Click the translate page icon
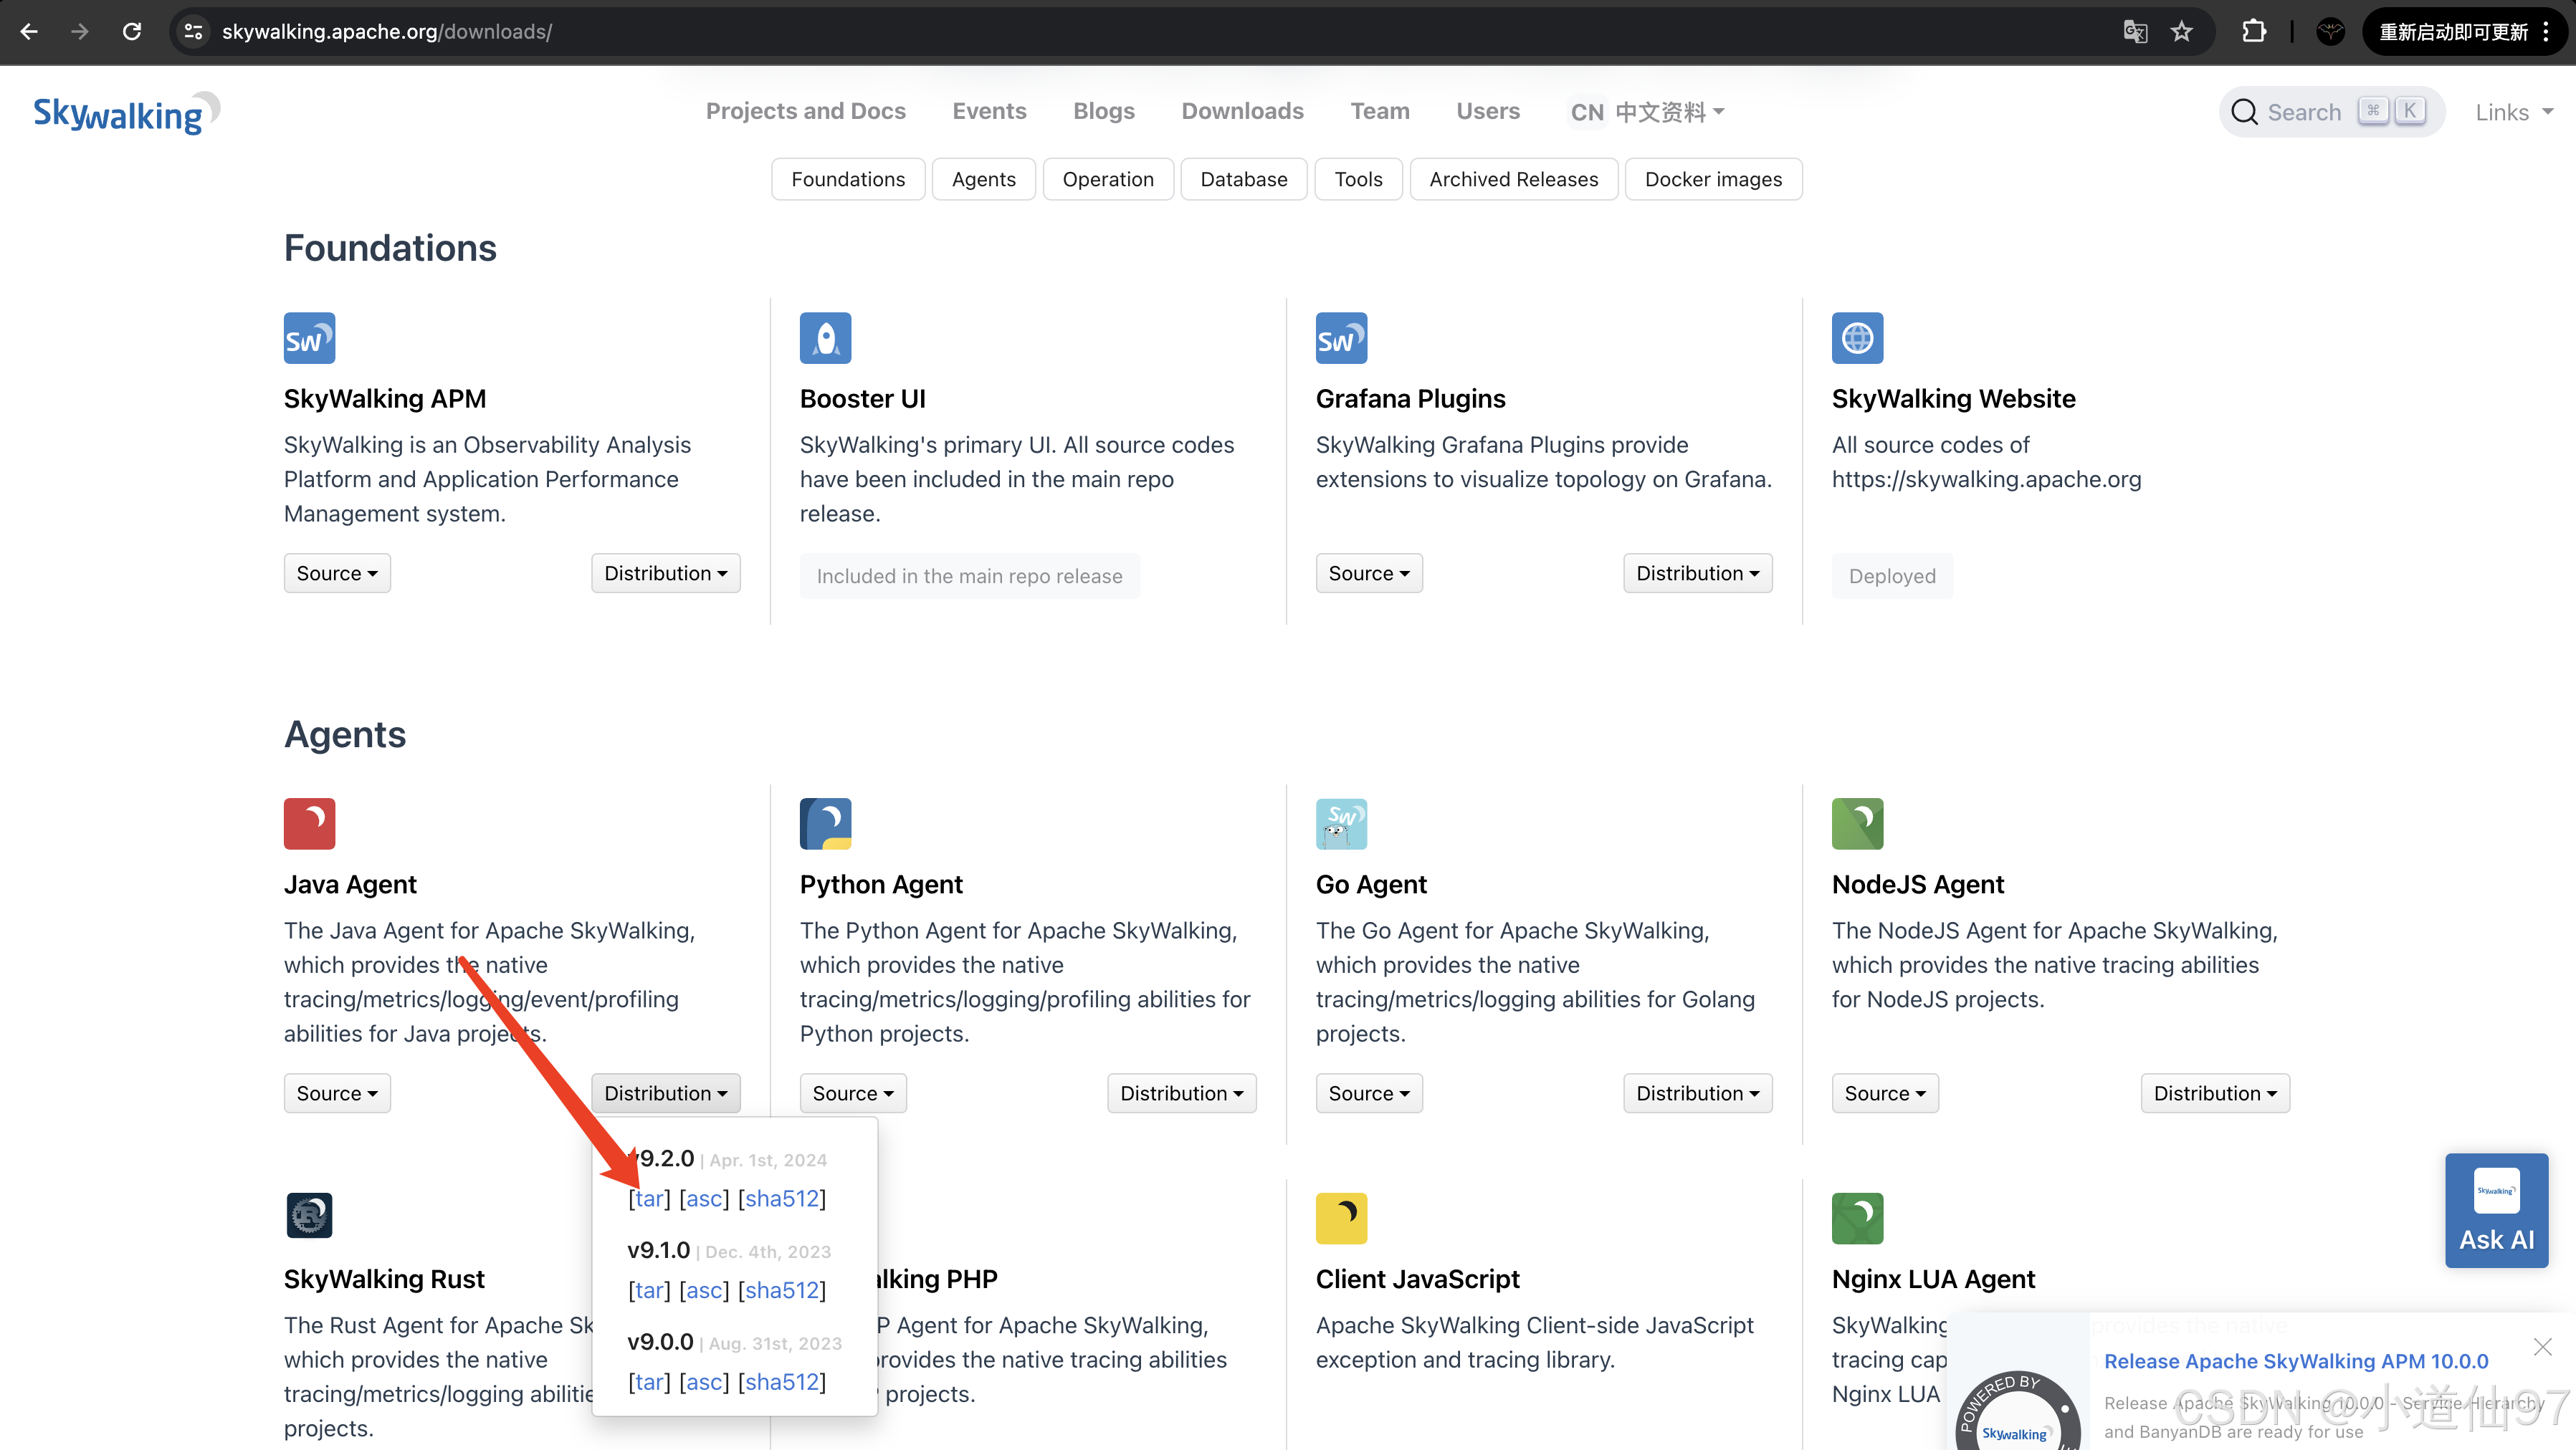 2135,31
